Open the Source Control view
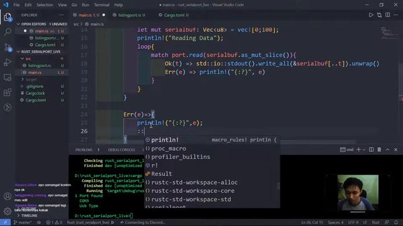Screen dimensions: 403x226 (x=8, y=48)
